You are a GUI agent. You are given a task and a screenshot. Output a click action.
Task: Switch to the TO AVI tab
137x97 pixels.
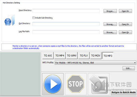(48, 56)
